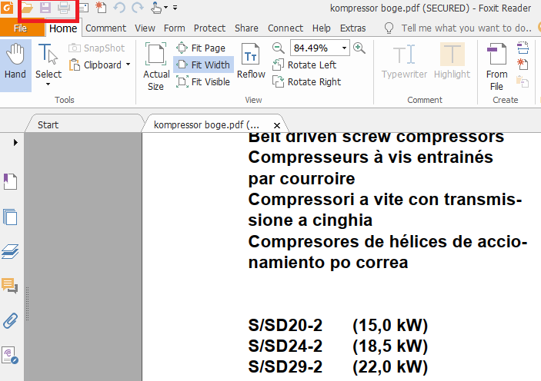Open the Help ribbon tab

click(321, 28)
